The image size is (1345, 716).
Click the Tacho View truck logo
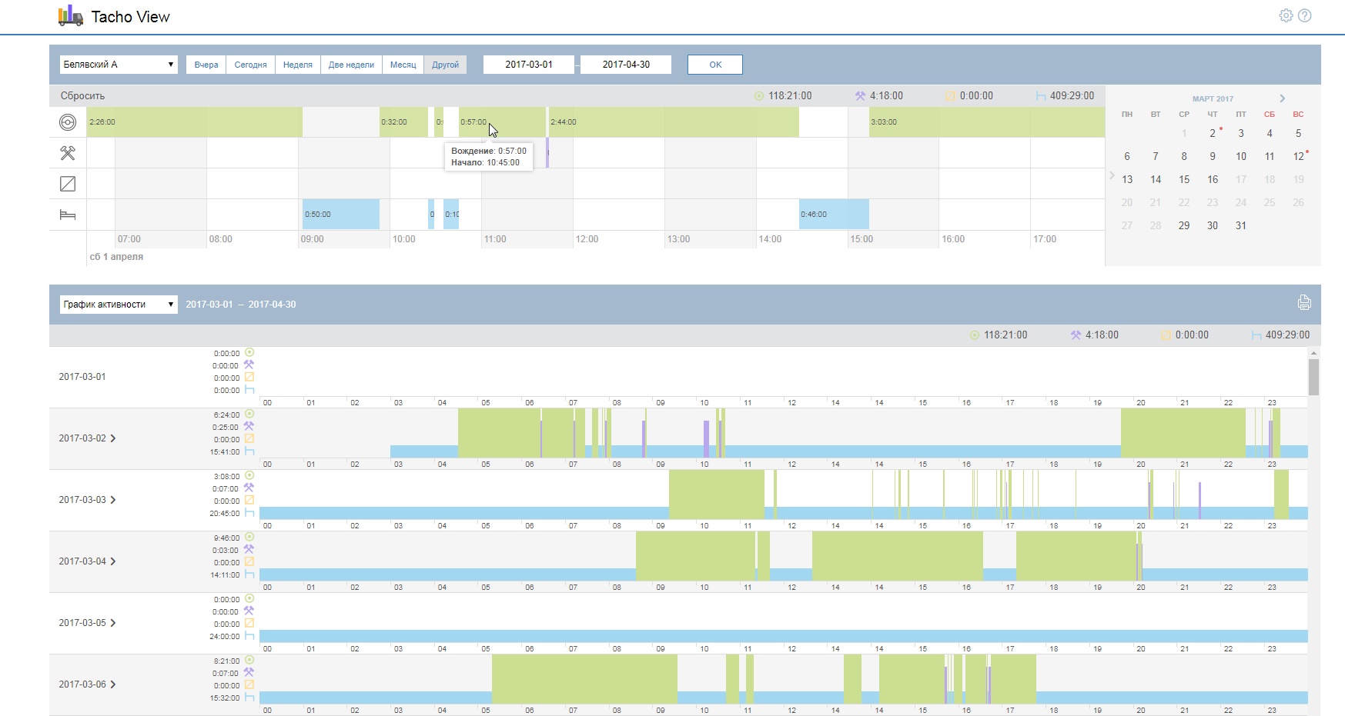coord(71,16)
